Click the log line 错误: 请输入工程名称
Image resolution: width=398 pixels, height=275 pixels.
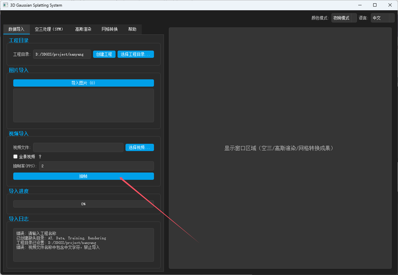coord(36,233)
